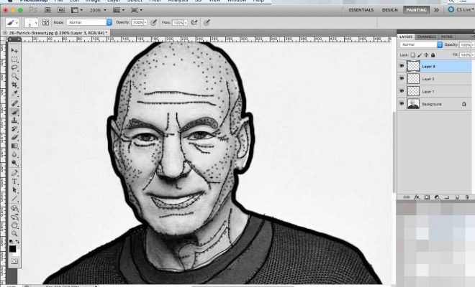
Task: Select the Gradient tool
Action: coord(14,146)
